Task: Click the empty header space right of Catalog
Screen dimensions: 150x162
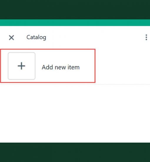Action: [x=95, y=37]
